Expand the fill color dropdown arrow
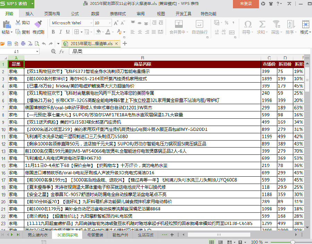The height and width of the screenshot is (244, 312). (x=103, y=32)
